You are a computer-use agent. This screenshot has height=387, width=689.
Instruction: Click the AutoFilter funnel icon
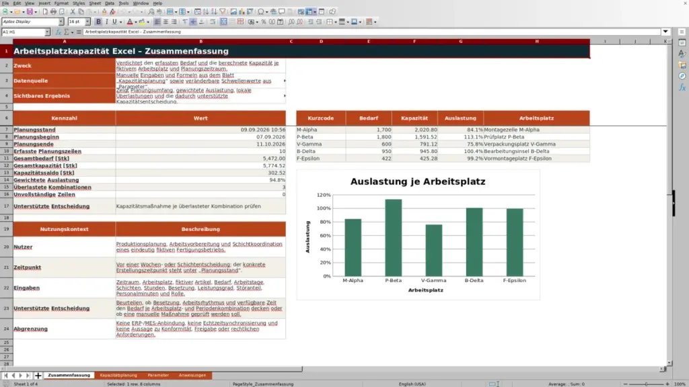(x=223, y=12)
